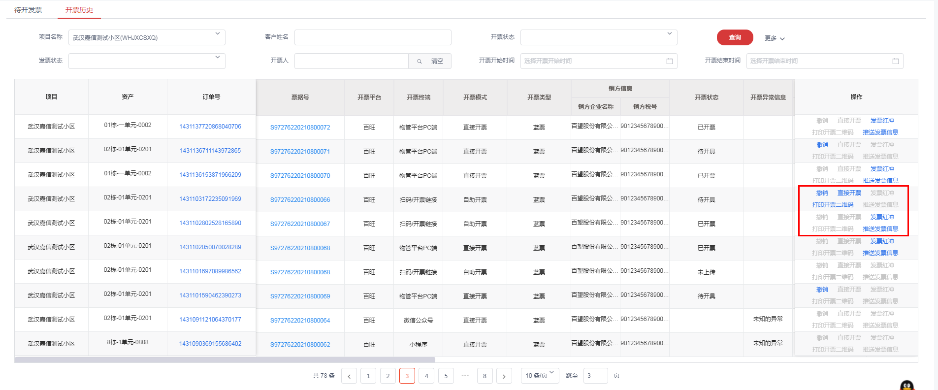Select the 开票历史 tab
Screen dimensions: 938x390
click(79, 10)
